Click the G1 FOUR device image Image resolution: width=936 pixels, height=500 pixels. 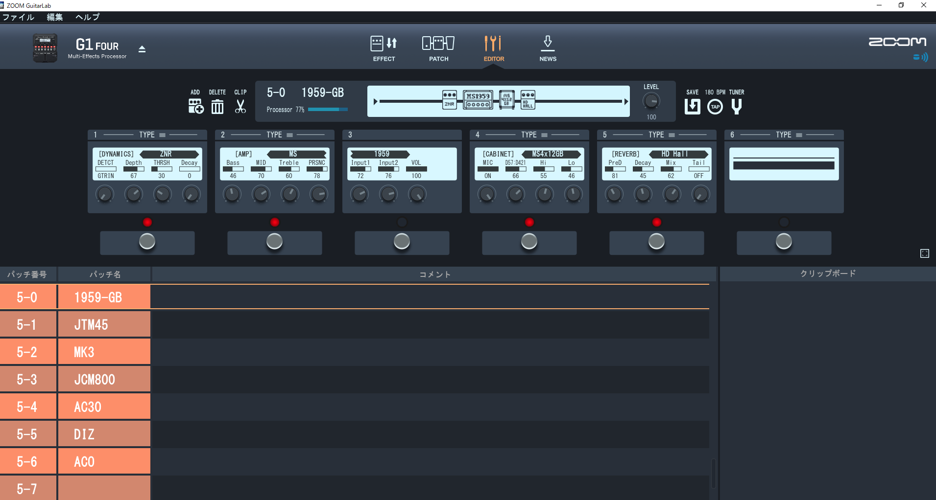click(x=45, y=48)
